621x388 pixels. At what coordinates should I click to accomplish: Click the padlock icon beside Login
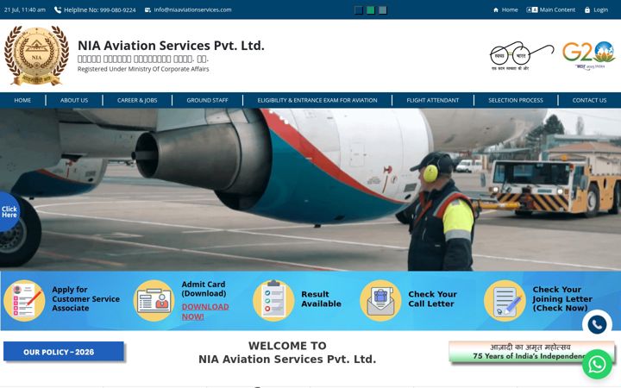[587, 9]
